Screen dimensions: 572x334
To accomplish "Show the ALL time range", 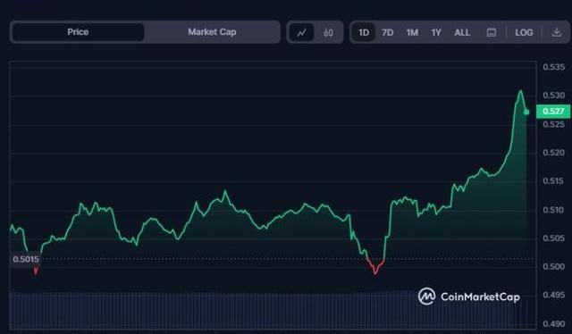I will [x=462, y=33].
